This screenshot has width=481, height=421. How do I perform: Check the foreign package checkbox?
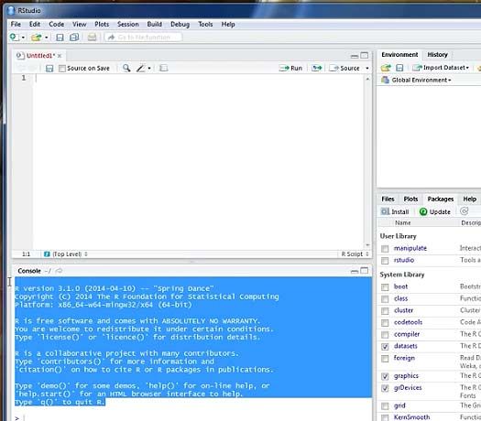(x=385, y=359)
